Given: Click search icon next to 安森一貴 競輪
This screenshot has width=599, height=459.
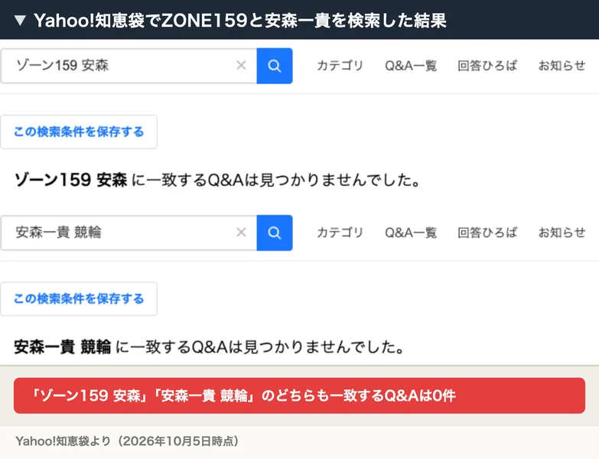Looking at the screenshot, I should click(275, 233).
